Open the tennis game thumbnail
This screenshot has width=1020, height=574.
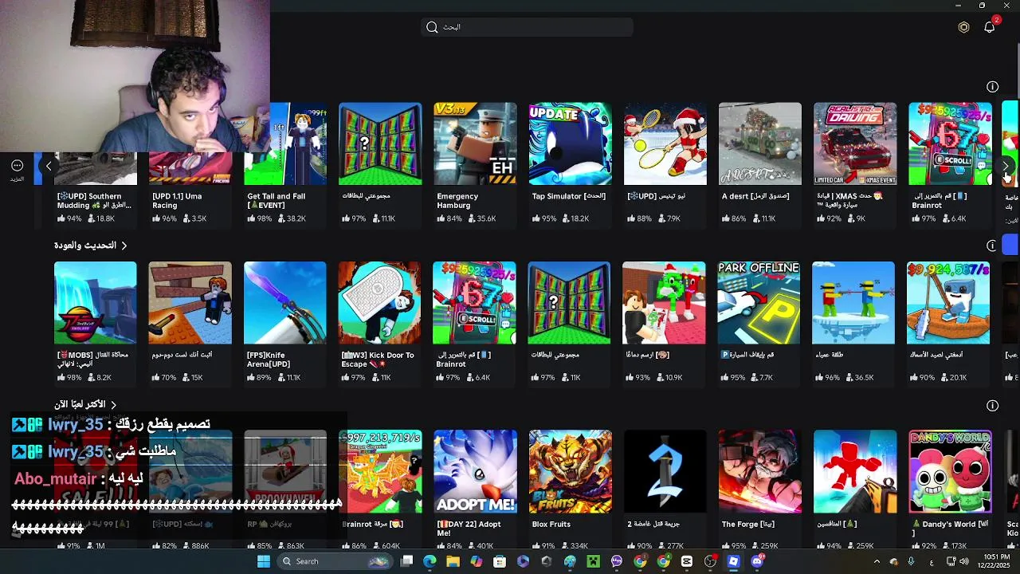click(665, 143)
